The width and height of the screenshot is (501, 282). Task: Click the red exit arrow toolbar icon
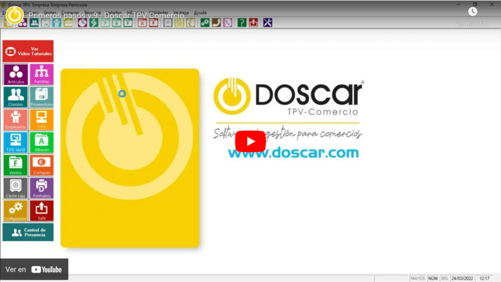pyautogui.click(x=253, y=23)
